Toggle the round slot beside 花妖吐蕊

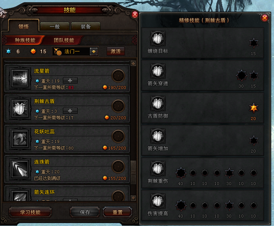click(118, 136)
